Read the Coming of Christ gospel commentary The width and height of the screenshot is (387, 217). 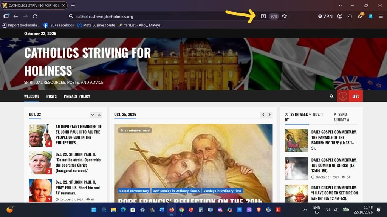tap(334, 165)
